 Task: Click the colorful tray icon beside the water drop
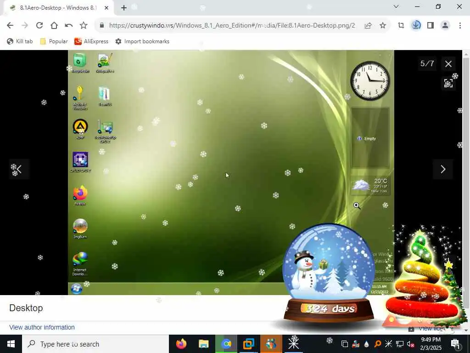click(356, 344)
